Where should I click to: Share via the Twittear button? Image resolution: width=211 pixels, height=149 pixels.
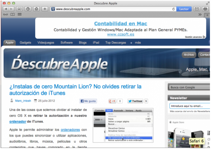point(135,101)
